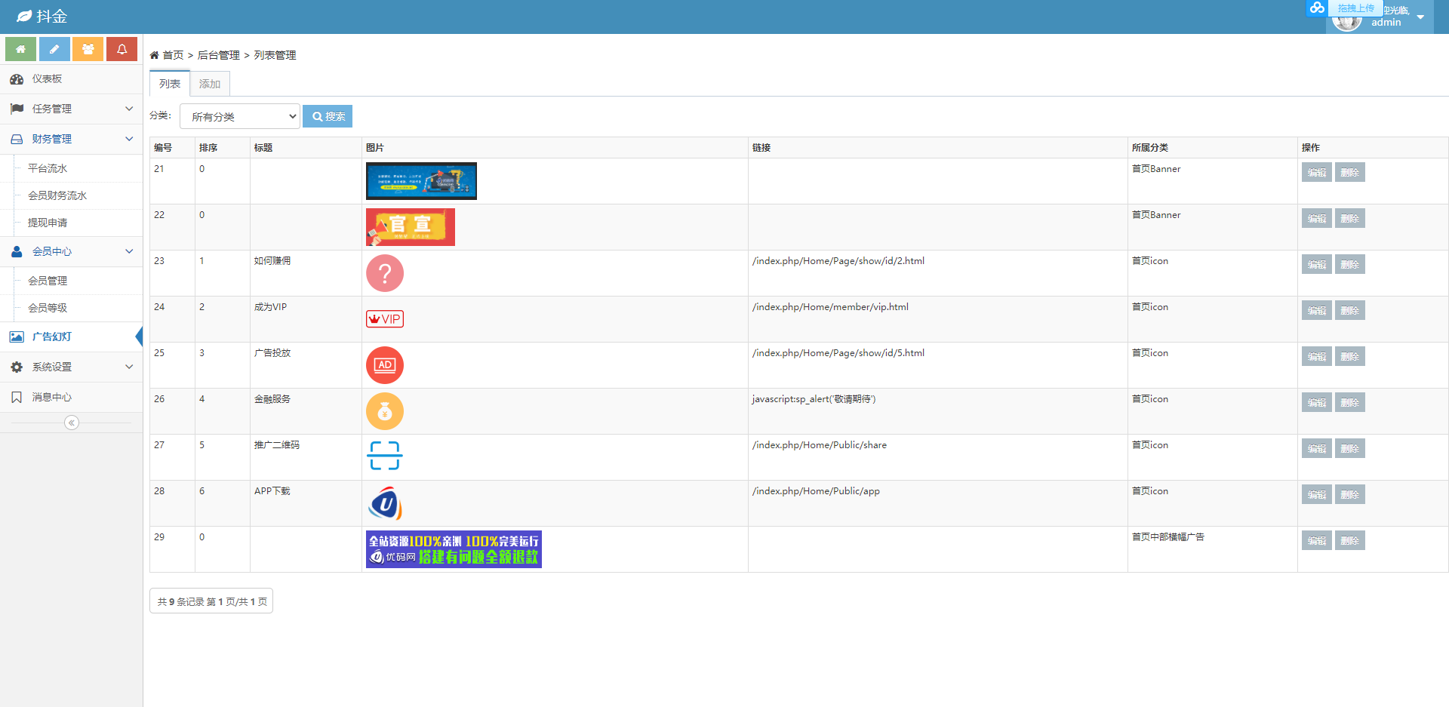Click 编辑 for row 23 如何赚佣

(1316, 265)
